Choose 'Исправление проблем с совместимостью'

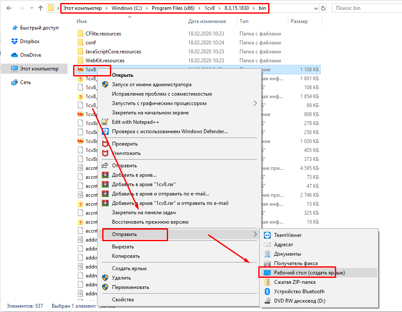click(x=162, y=94)
